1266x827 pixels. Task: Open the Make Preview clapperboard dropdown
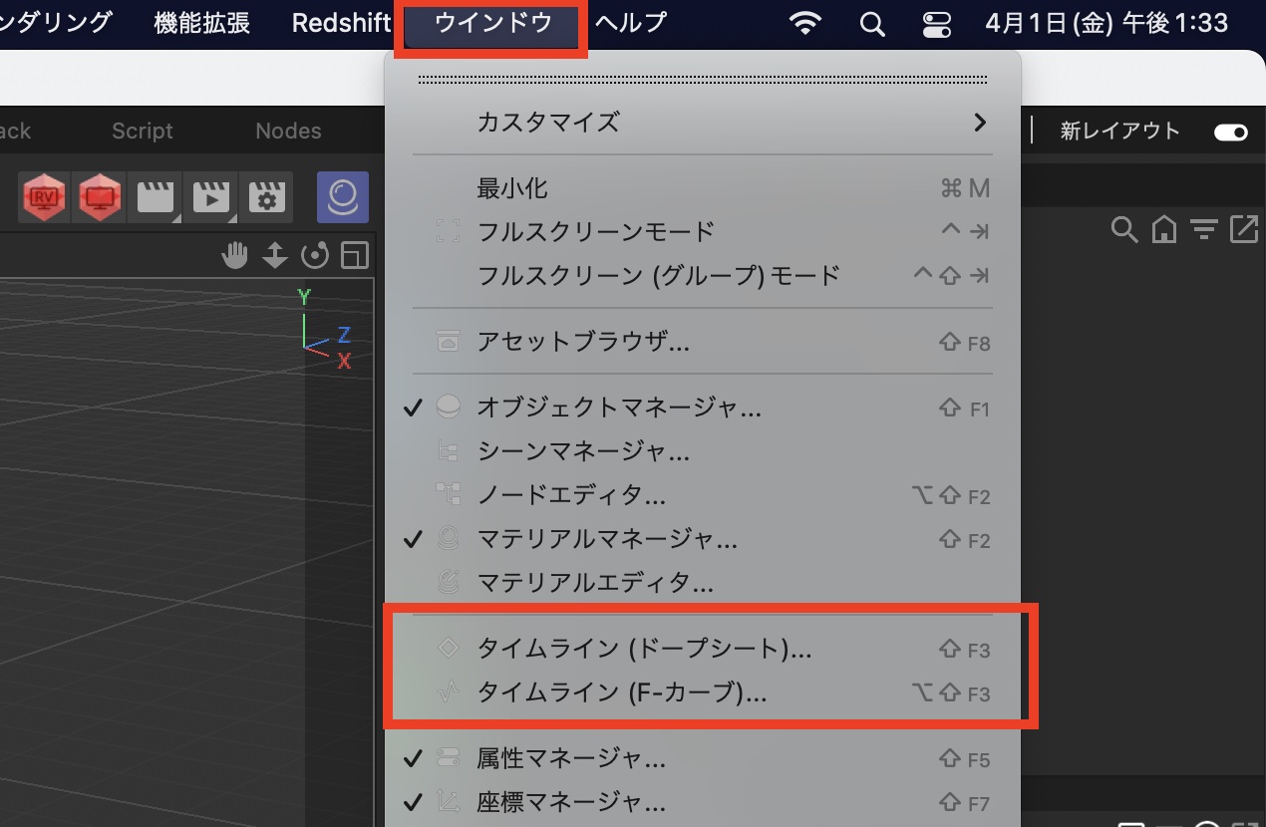tap(211, 197)
